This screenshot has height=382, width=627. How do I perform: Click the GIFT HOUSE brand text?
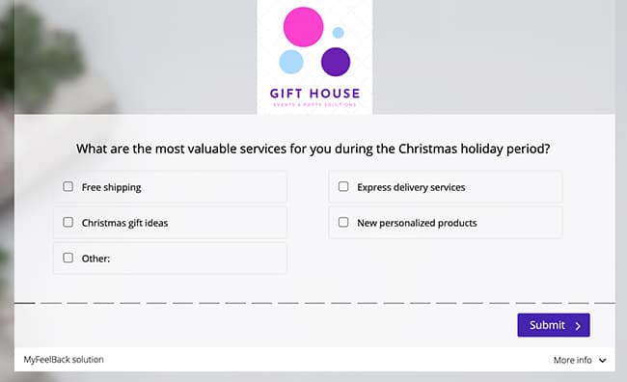(315, 94)
